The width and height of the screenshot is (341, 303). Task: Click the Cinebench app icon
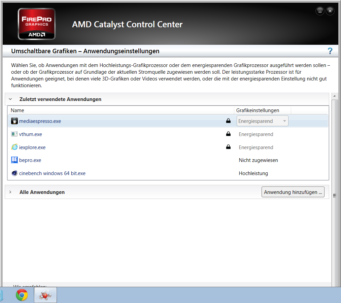14,173
